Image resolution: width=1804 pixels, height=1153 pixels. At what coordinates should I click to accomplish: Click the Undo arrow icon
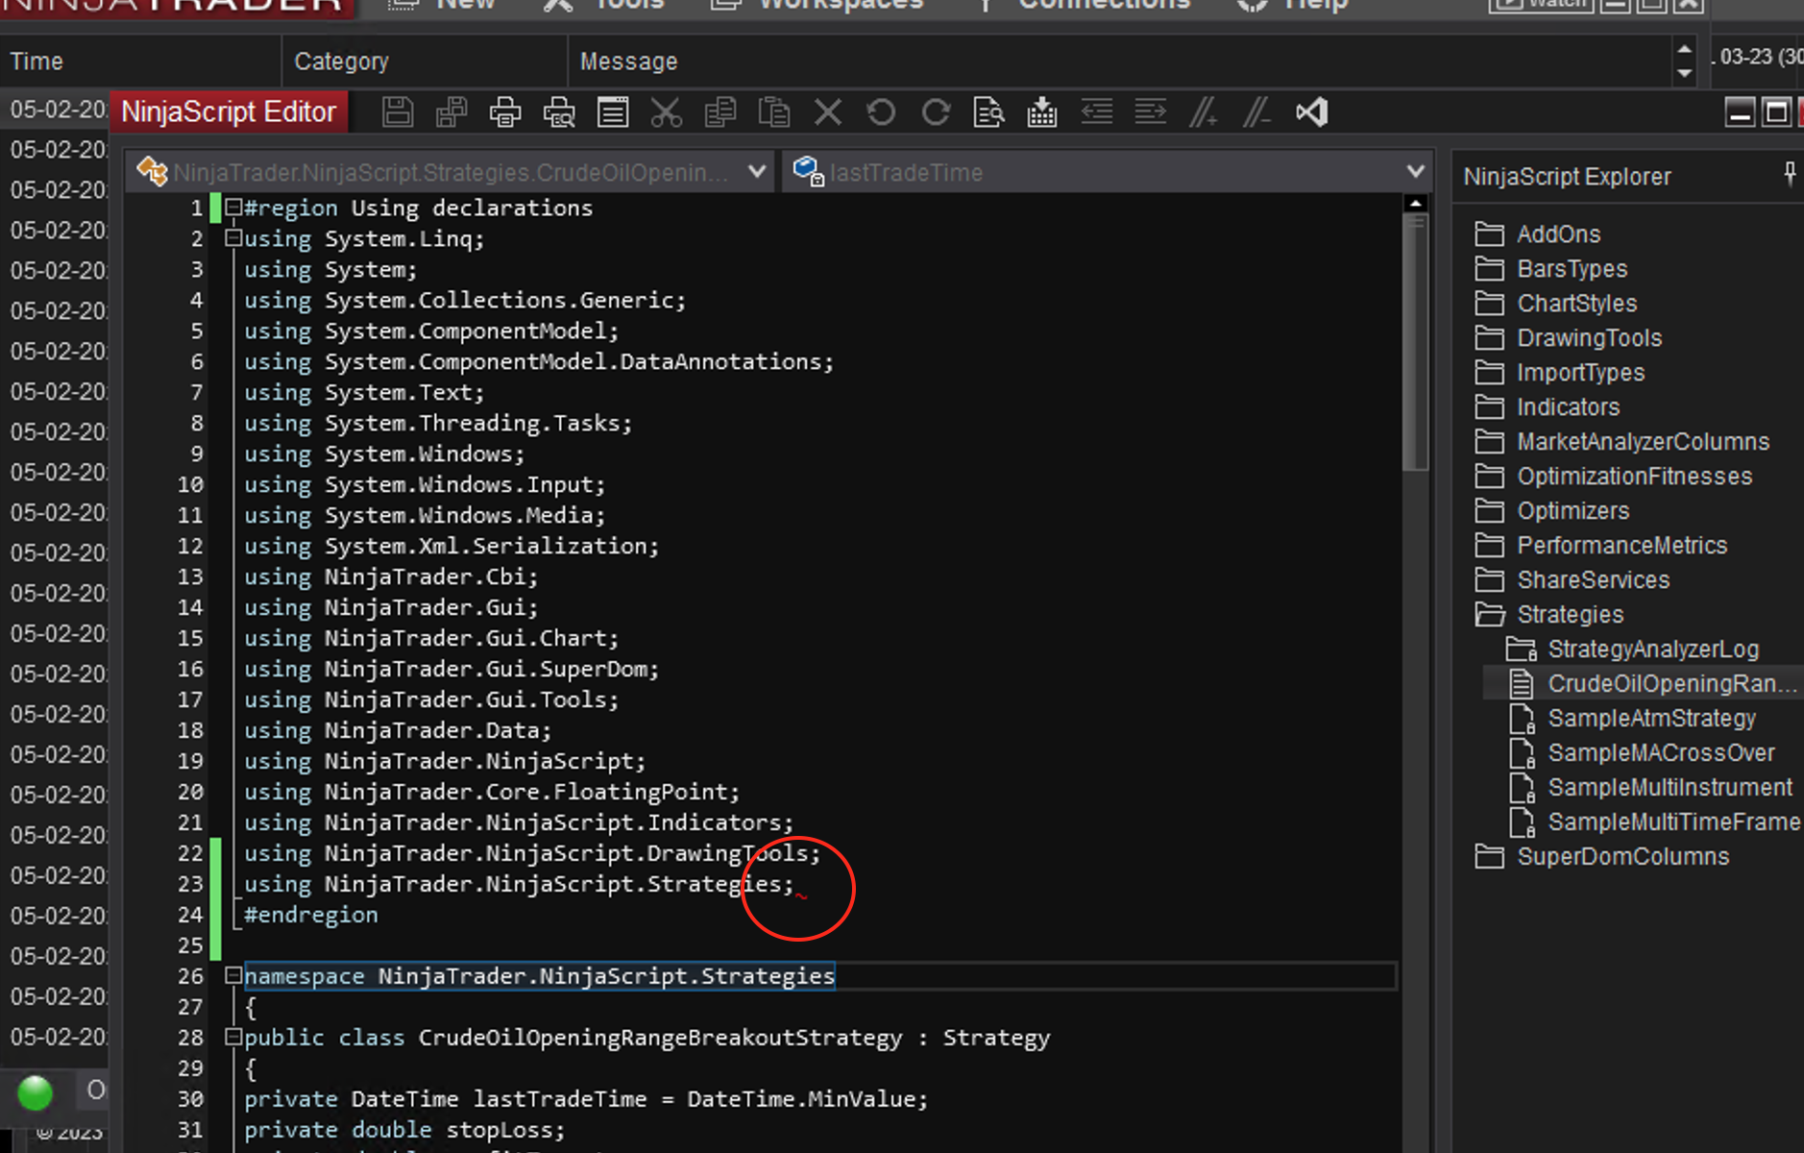tap(881, 112)
